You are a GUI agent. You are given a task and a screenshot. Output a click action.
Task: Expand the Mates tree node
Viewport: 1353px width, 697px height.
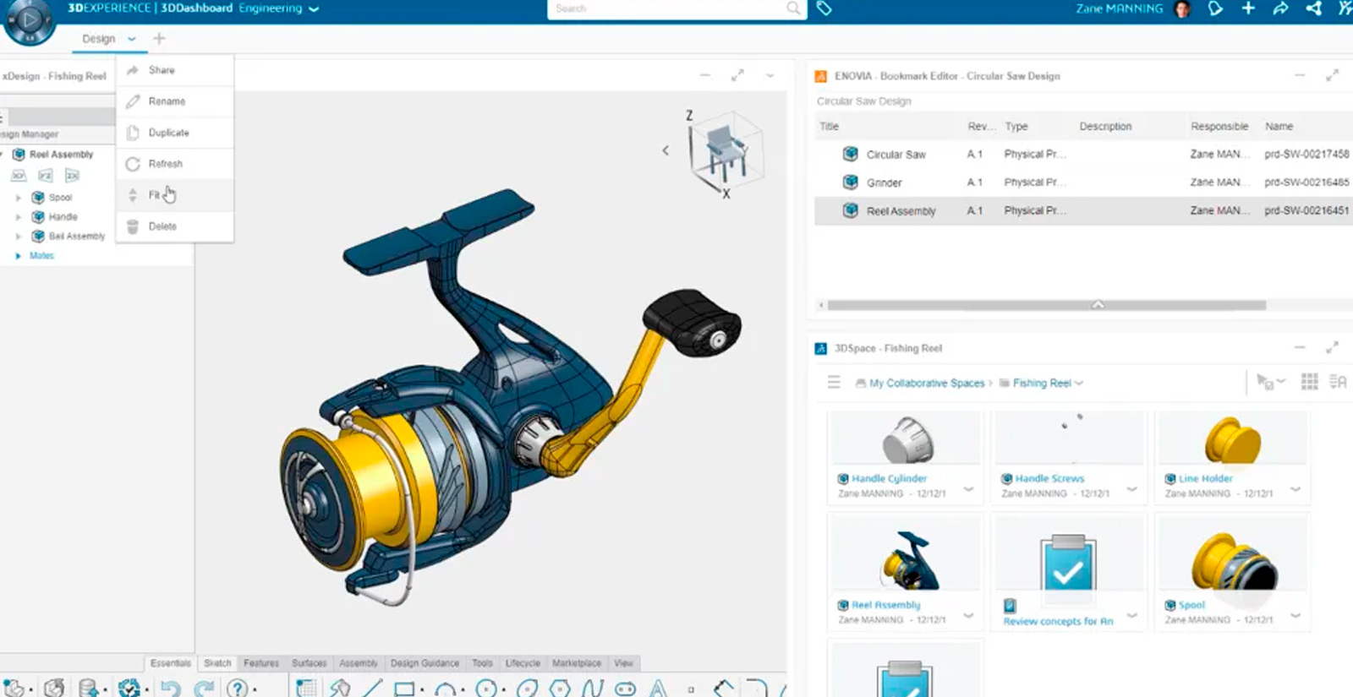point(19,256)
